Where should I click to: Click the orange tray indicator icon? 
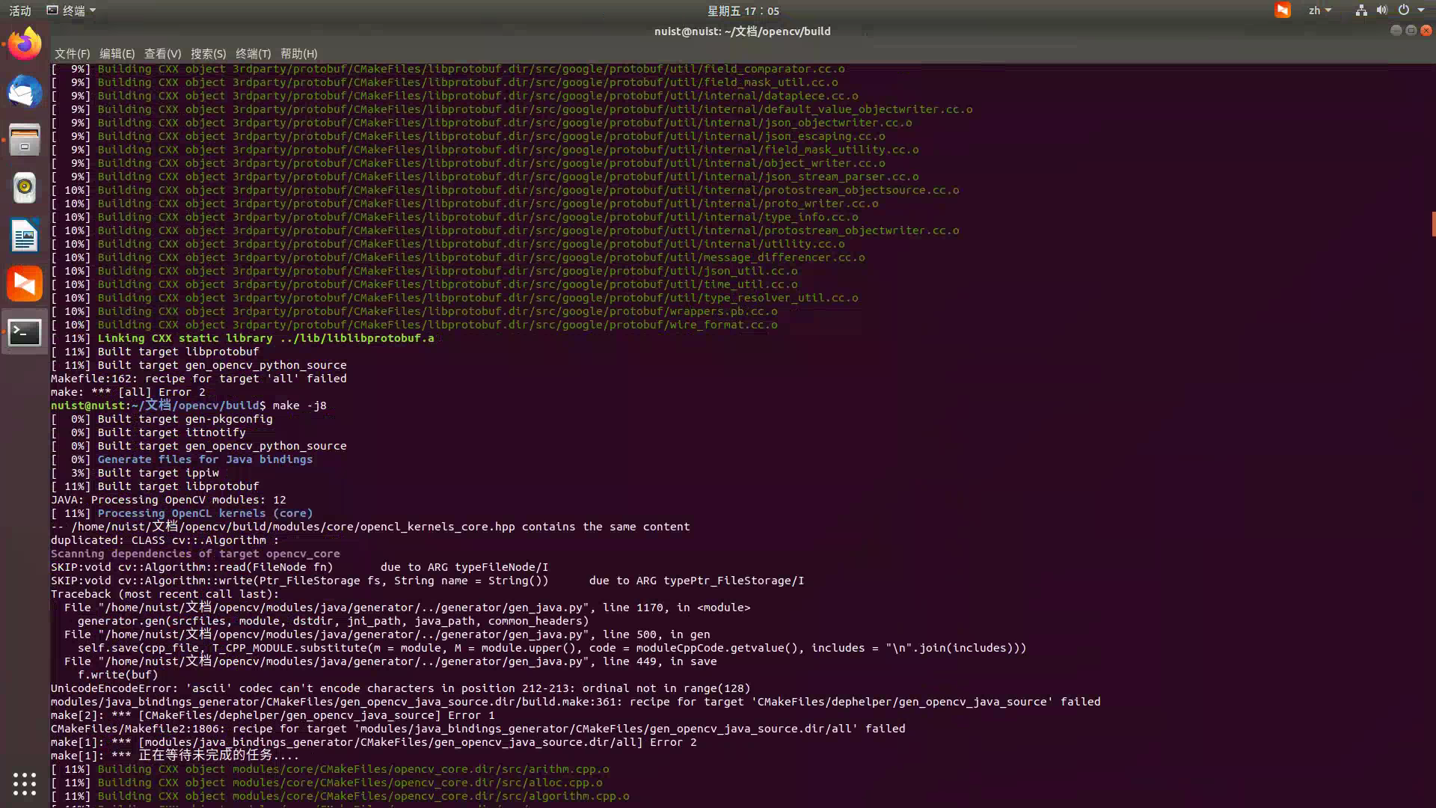tap(1283, 10)
